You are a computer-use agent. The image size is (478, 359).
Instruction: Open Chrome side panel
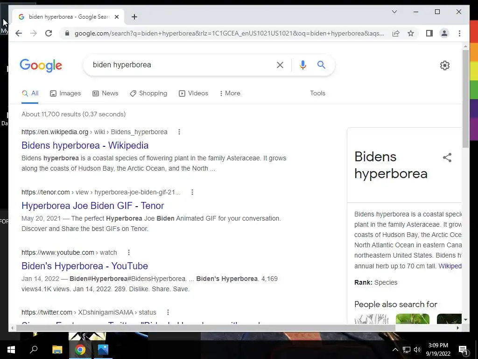[x=429, y=33]
